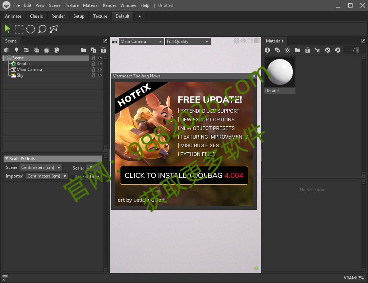Create a new material with plus icon
The image size is (368, 283).
267,50
